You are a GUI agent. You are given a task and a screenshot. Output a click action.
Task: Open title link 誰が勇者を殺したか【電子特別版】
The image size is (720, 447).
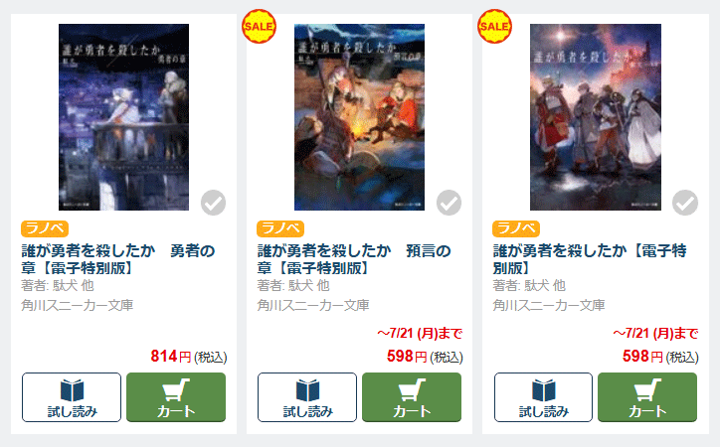coord(590,259)
